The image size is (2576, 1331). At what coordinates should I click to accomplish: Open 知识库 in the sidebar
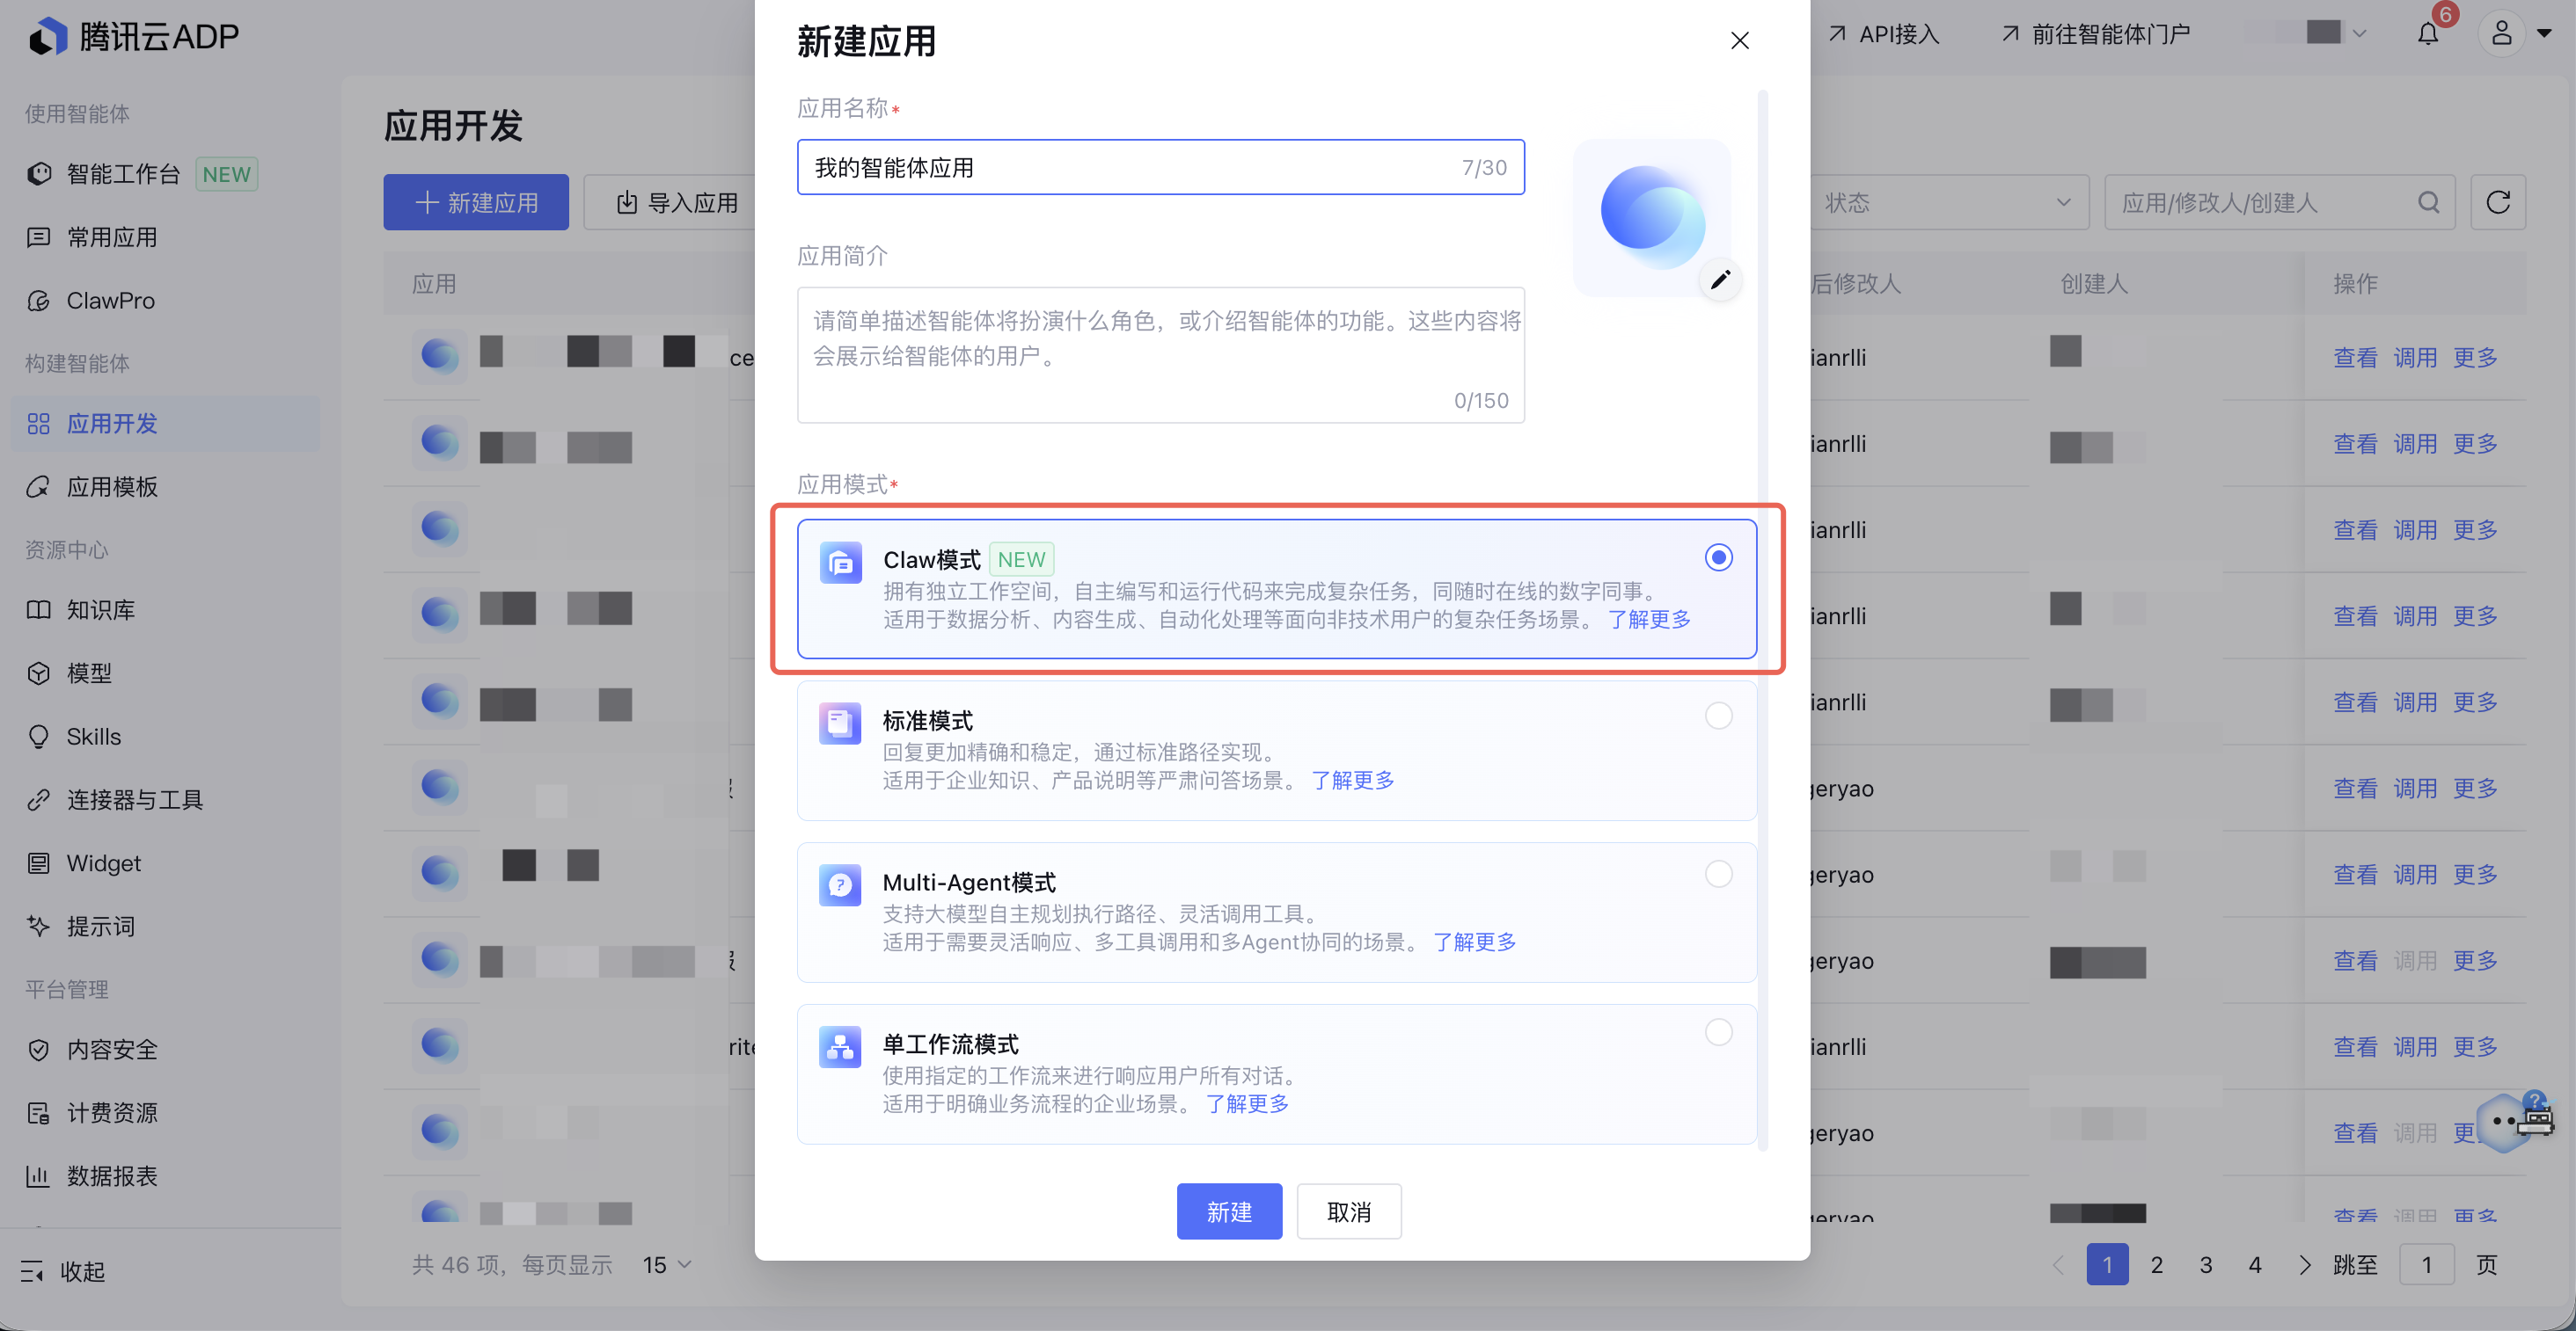pyautogui.click(x=100, y=609)
